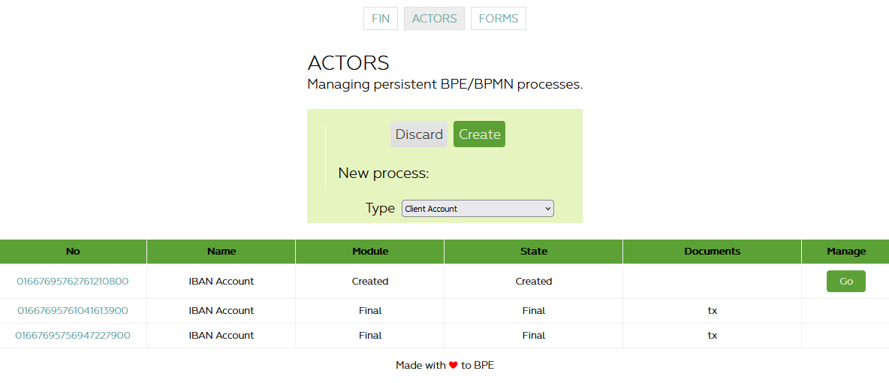Expand the Type dropdown showing Client Account
The image size is (889, 383).
point(478,209)
